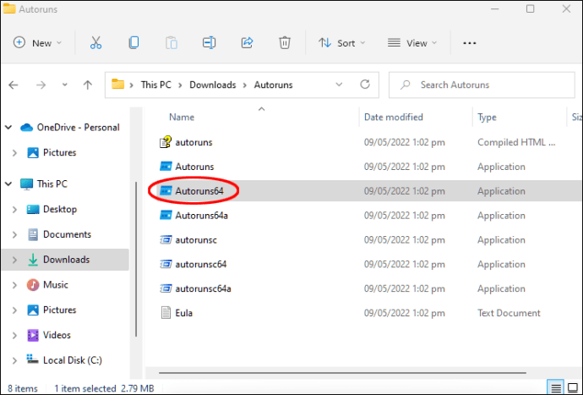Viewport: 583px width, 395px height.
Task: Click the Delete trash can icon
Action: click(286, 42)
